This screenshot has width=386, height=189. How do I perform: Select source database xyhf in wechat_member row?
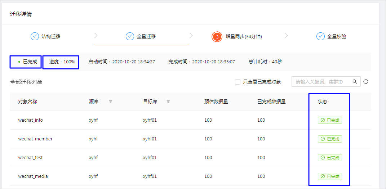[x=93, y=139]
